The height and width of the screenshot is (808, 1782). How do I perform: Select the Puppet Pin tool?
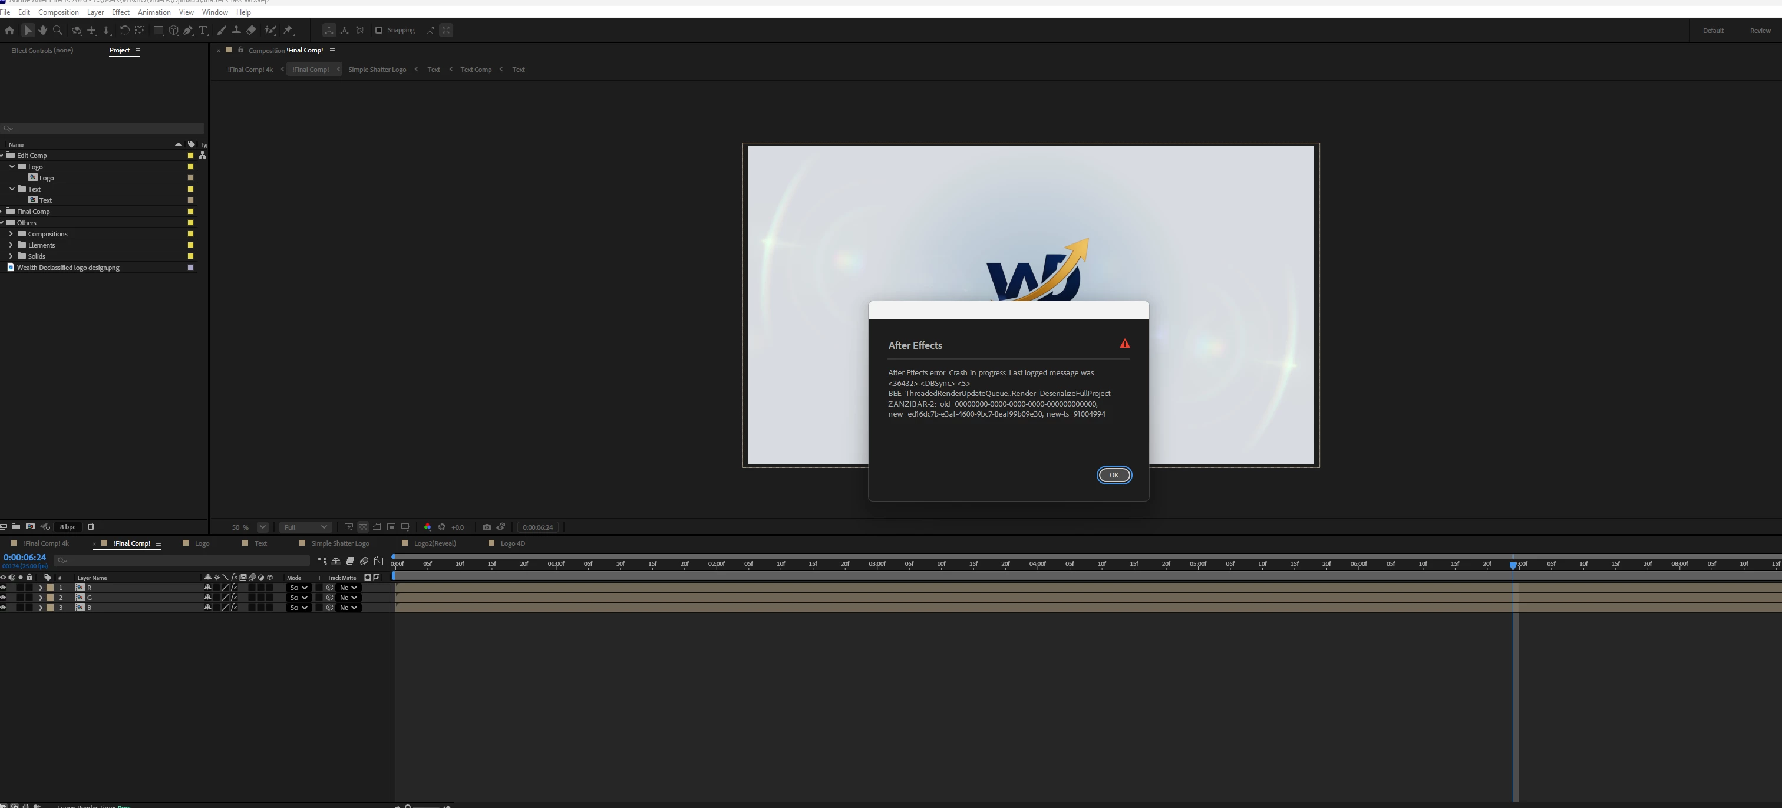coord(289,31)
